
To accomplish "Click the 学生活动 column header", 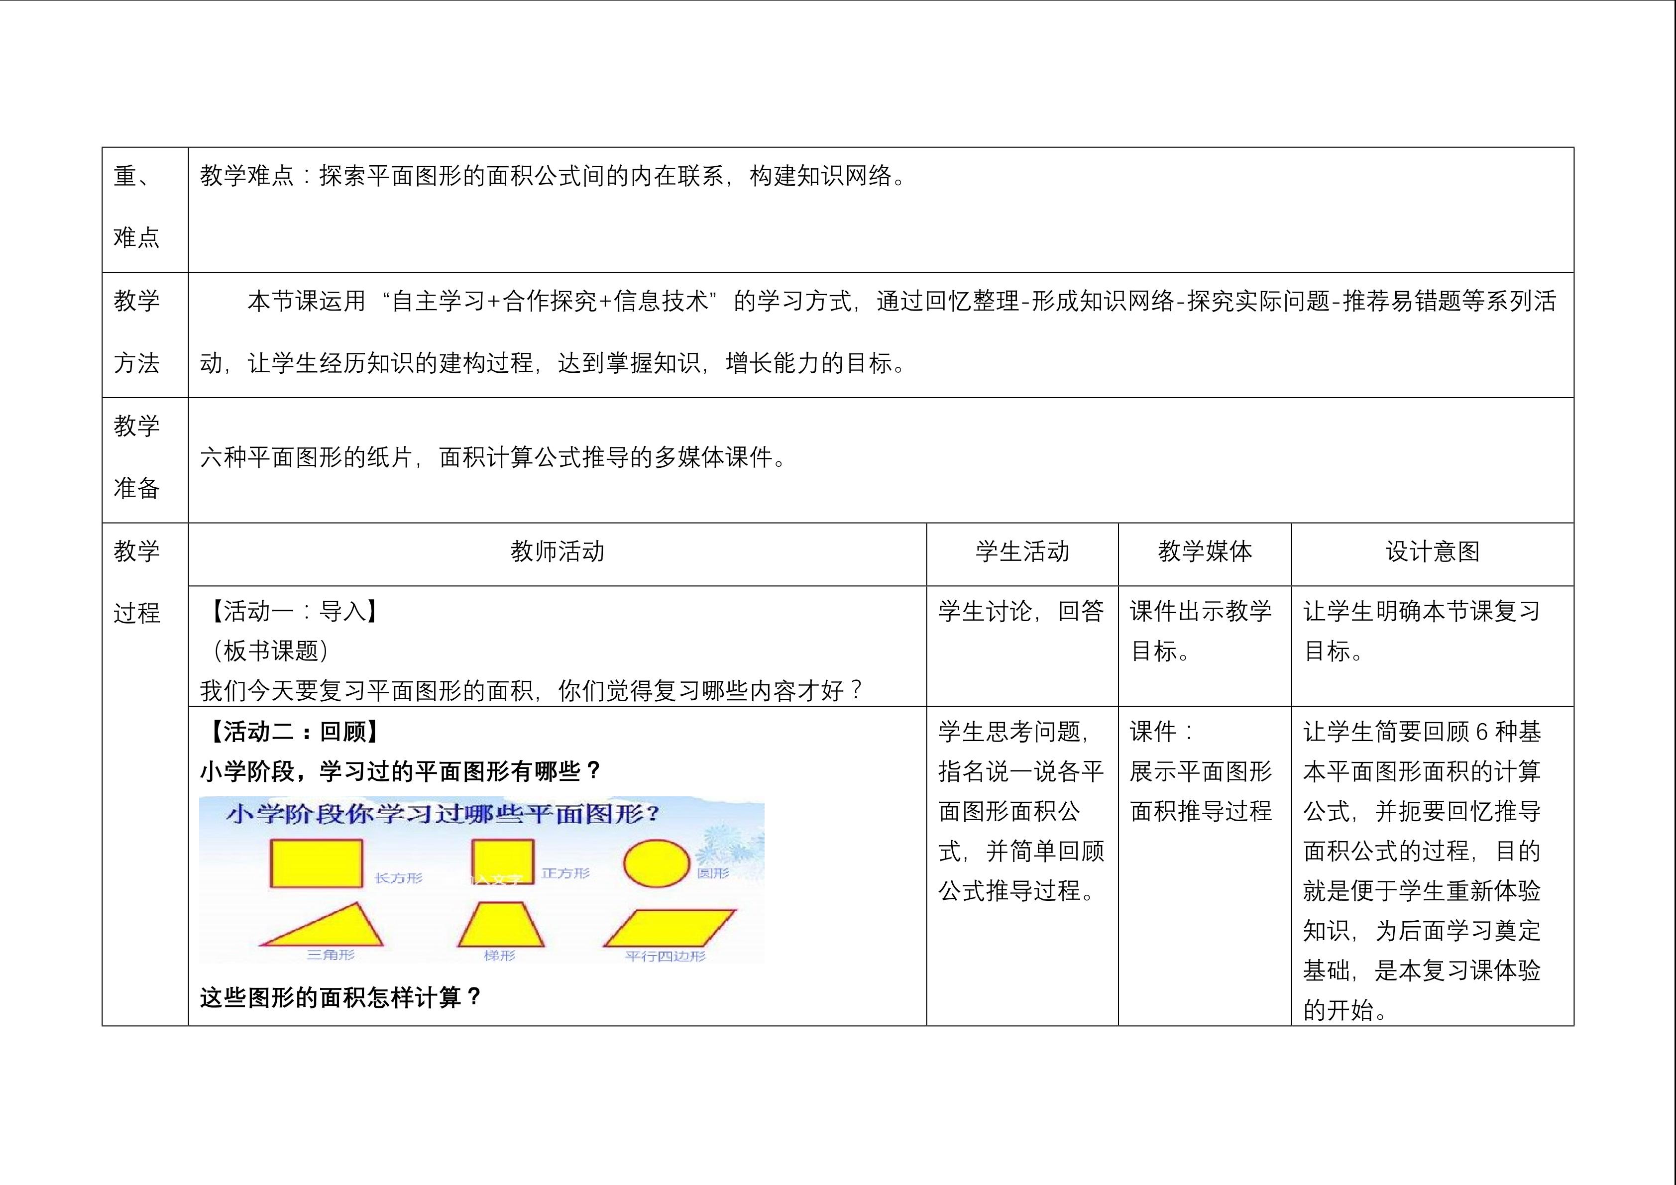I will [x=1022, y=551].
